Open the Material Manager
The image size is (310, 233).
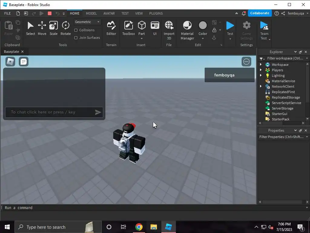point(187,30)
